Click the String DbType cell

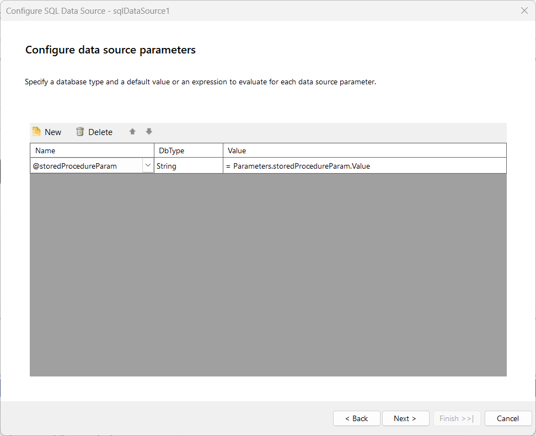tap(189, 166)
